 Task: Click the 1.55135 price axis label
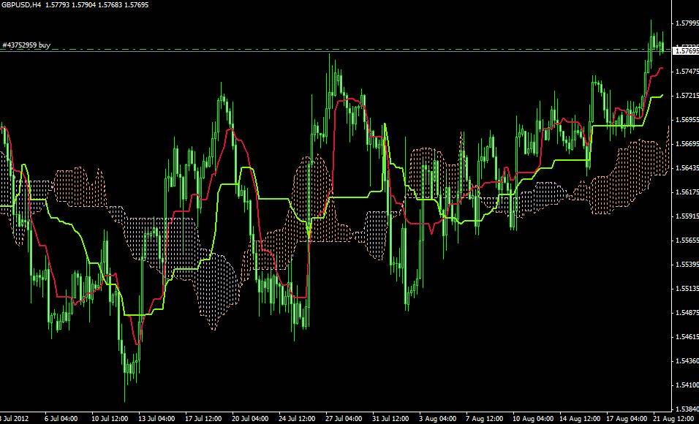(687, 289)
